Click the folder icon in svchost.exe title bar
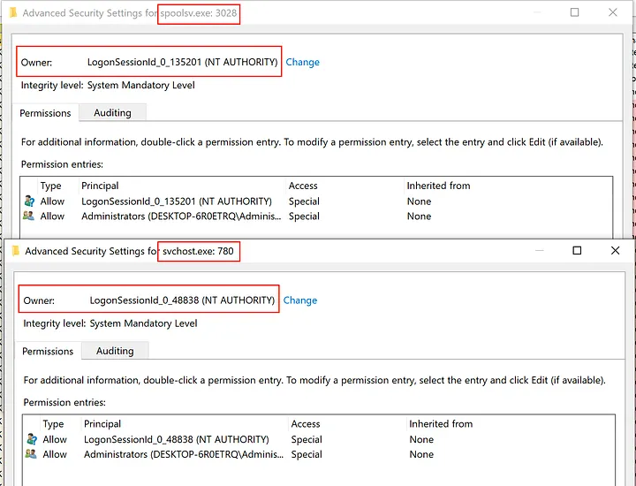This screenshot has height=486, width=636. [15, 251]
